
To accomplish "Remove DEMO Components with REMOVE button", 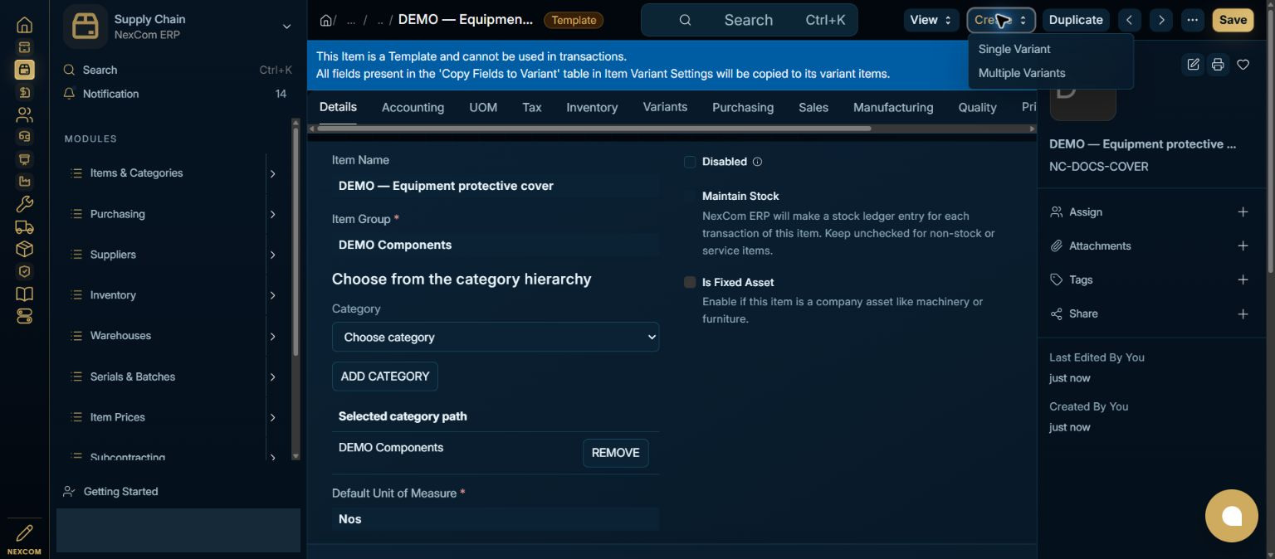I will click(x=615, y=453).
